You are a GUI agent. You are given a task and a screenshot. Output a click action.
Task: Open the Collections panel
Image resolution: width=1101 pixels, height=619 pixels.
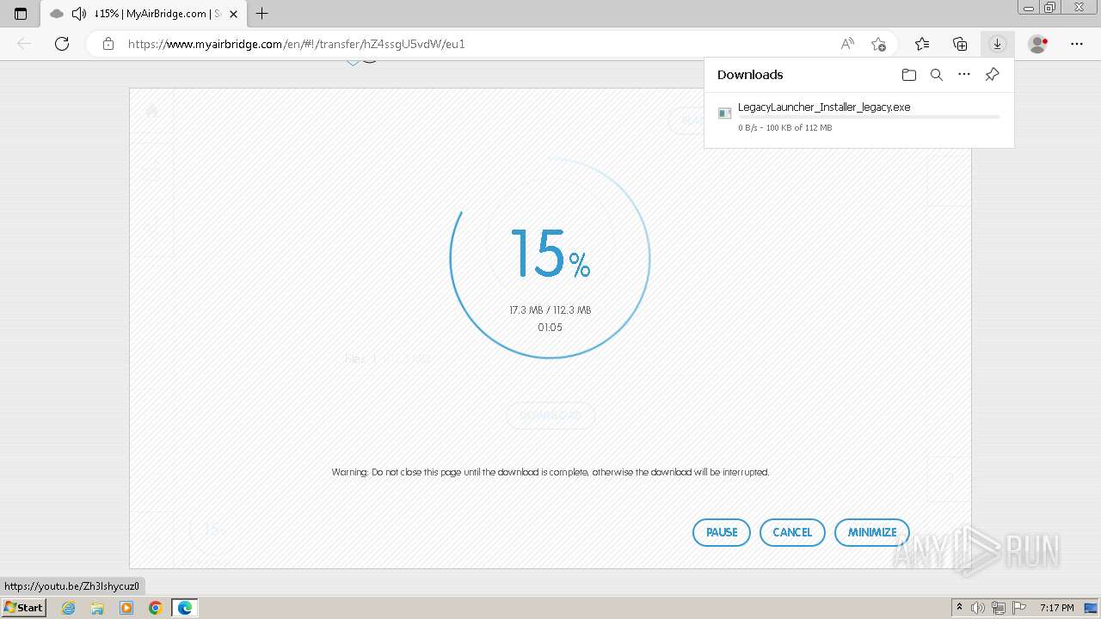point(960,44)
